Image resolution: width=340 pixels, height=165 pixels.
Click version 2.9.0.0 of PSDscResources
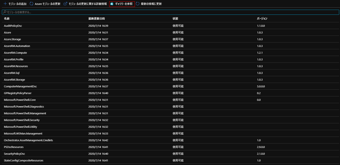click(x=261, y=147)
